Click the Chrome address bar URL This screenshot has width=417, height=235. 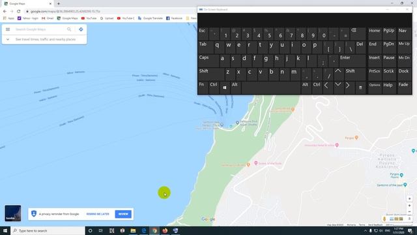(x=65, y=12)
